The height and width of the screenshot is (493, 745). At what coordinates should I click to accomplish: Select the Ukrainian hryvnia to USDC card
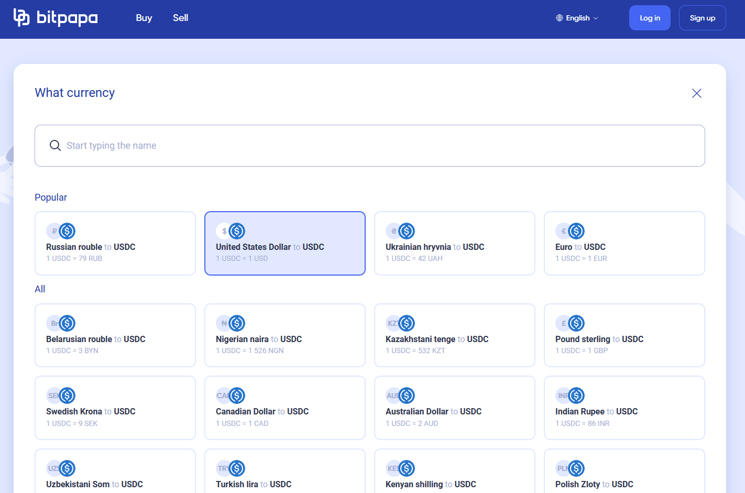455,244
